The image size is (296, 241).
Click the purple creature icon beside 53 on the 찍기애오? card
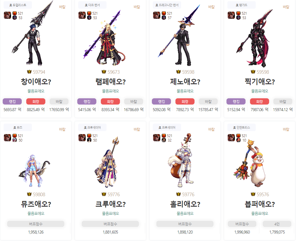click(x=238, y=18)
